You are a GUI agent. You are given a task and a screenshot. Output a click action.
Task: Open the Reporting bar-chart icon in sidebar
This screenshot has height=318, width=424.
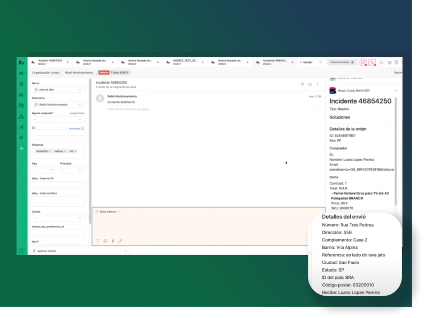click(x=21, y=127)
